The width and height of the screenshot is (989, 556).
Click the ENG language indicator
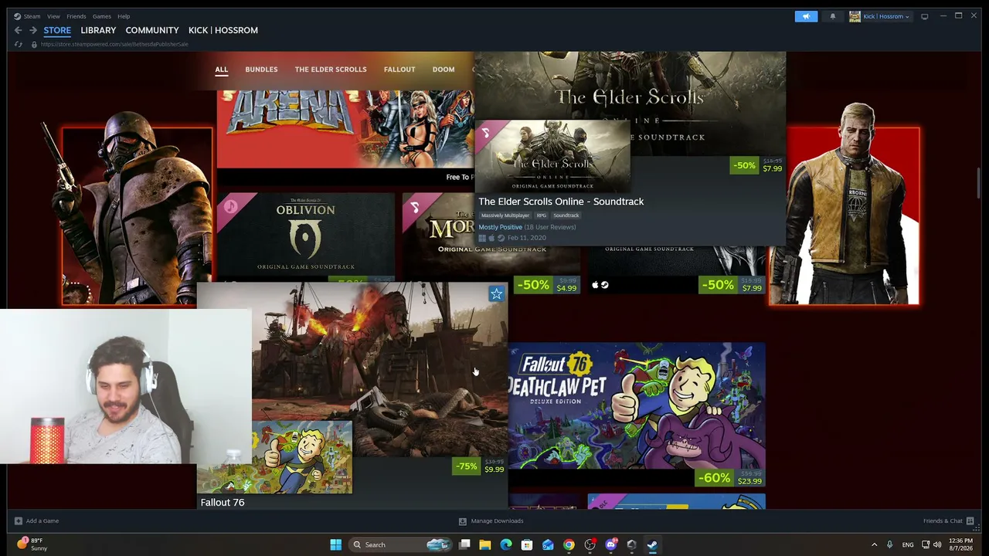pyautogui.click(x=908, y=544)
